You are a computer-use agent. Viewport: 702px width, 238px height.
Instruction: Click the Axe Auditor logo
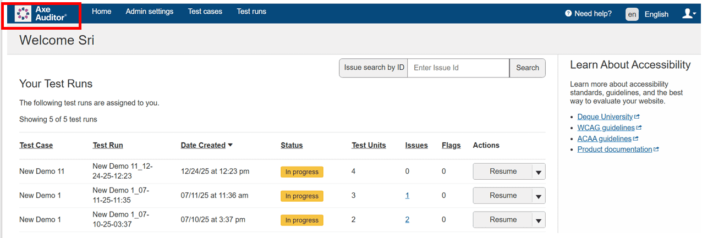(42, 14)
